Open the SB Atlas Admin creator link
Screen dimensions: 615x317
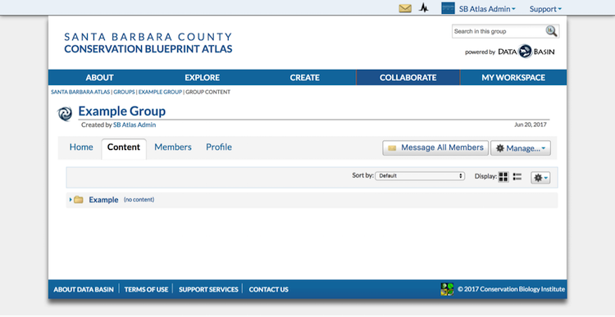[x=134, y=125]
